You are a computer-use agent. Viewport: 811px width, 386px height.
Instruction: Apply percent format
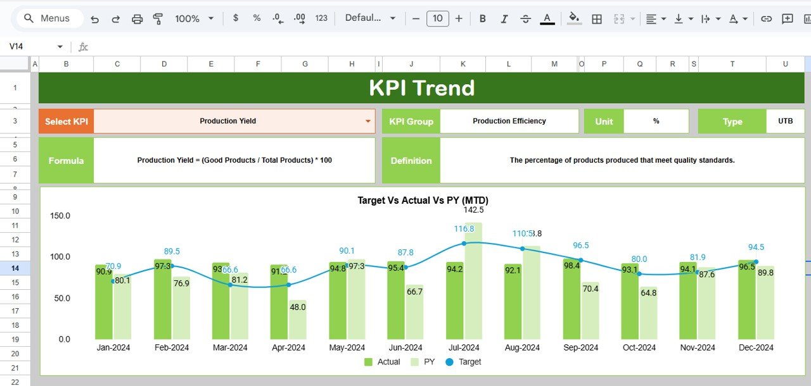pyautogui.click(x=256, y=18)
